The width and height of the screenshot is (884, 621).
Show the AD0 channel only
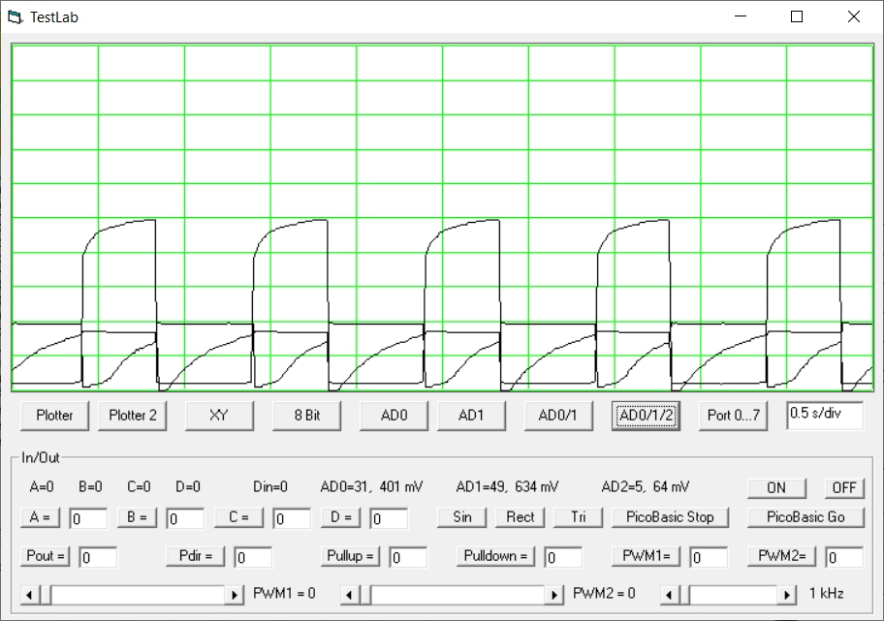click(394, 415)
